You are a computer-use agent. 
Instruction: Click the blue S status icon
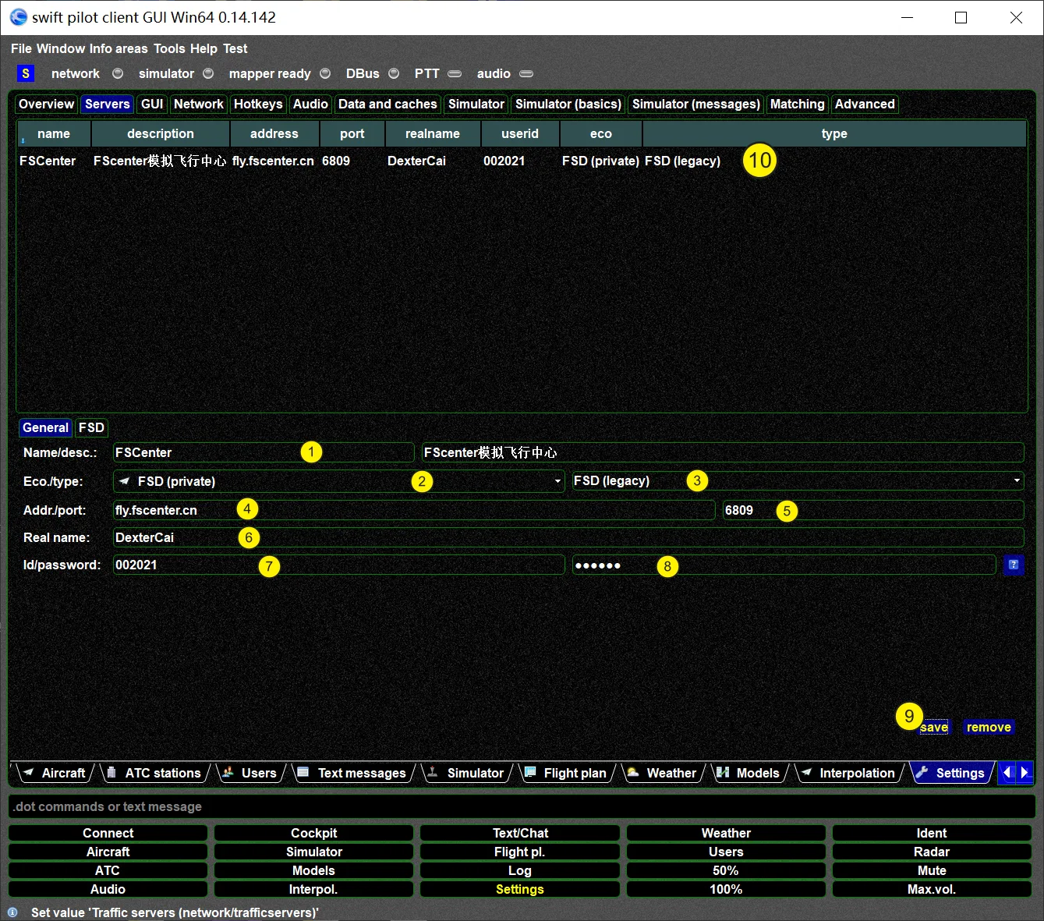[26, 73]
